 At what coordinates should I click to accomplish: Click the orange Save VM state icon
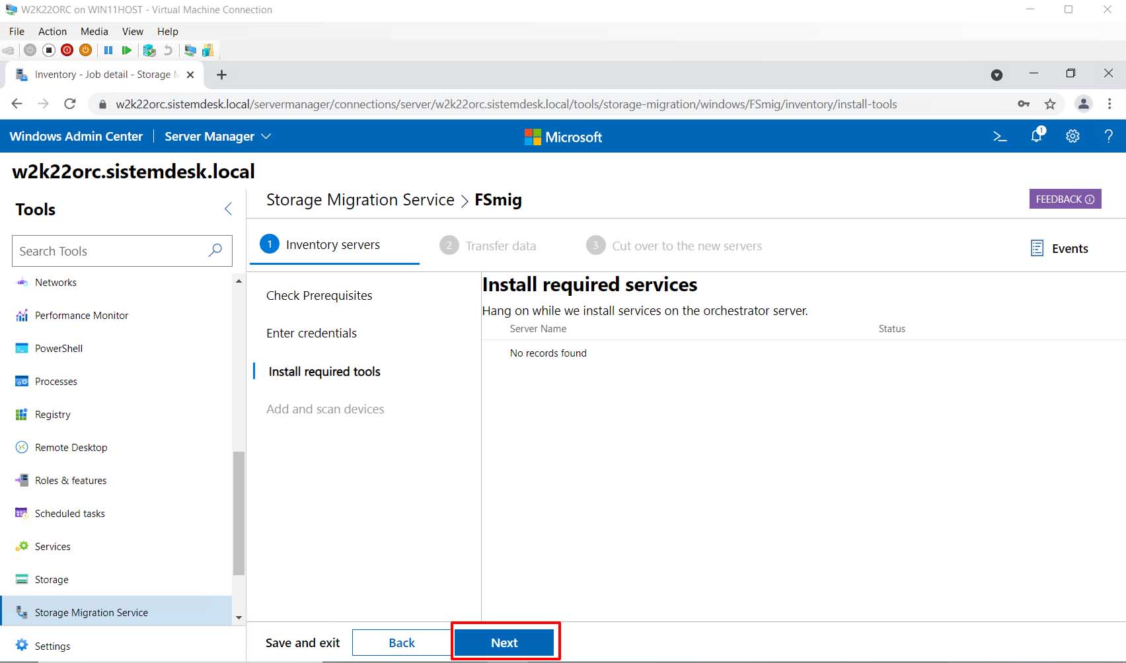click(x=85, y=50)
